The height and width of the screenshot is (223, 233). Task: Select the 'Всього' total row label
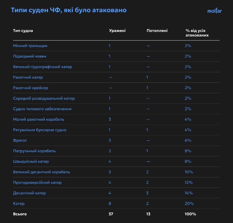[20, 214]
